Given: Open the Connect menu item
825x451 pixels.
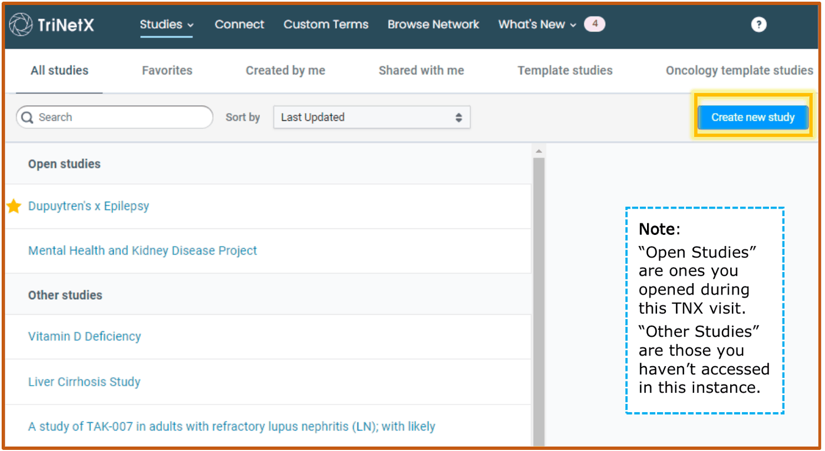Looking at the screenshot, I should pyautogui.click(x=239, y=25).
